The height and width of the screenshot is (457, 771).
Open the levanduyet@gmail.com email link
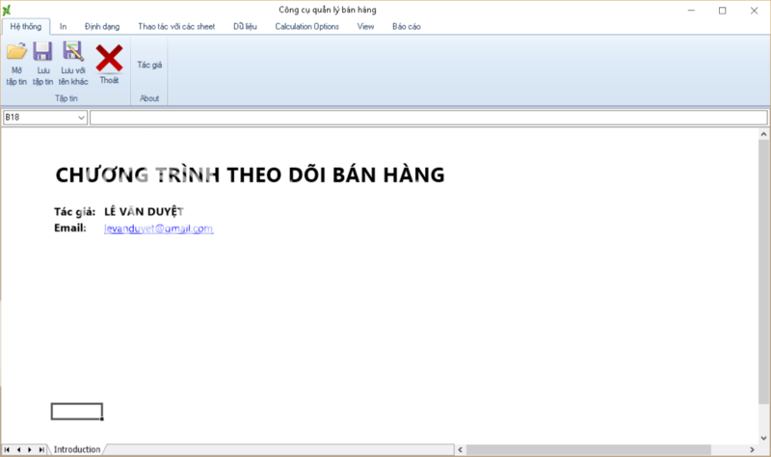click(158, 228)
